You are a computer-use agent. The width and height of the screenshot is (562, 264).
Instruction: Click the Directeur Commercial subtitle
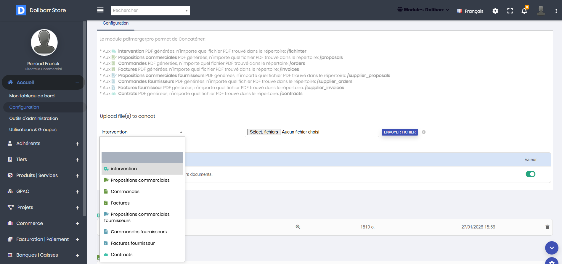pos(43,69)
